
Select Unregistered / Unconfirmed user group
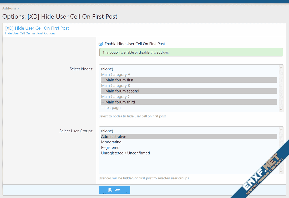pyautogui.click(x=125, y=153)
